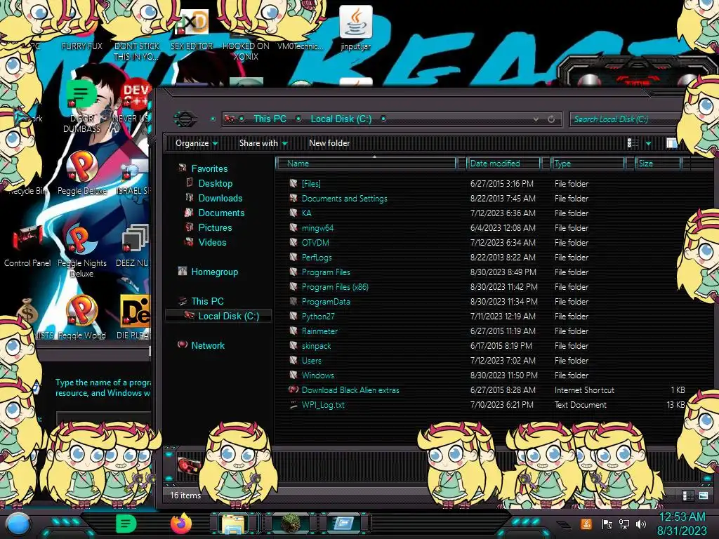Click the volume tray icon
The image size is (719, 539).
[x=641, y=524]
